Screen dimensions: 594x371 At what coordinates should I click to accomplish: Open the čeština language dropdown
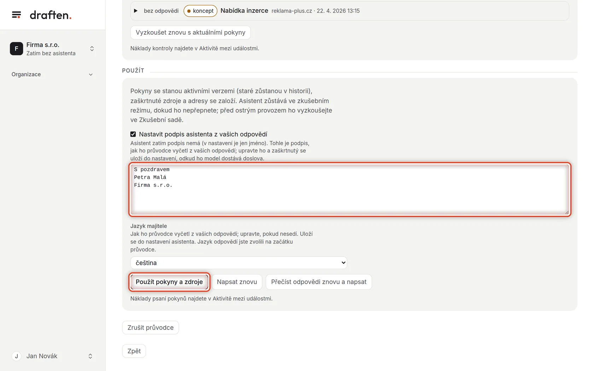pyautogui.click(x=239, y=263)
